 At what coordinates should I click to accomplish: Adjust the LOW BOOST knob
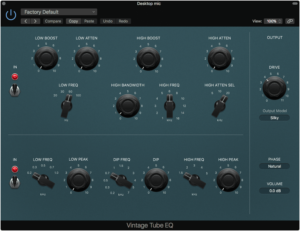coord(46,58)
